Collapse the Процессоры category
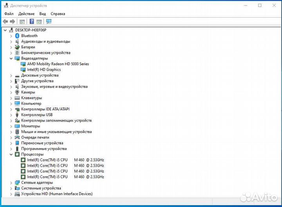Image resolution: width=282 pixels, height=207 pixels. tap(11, 154)
